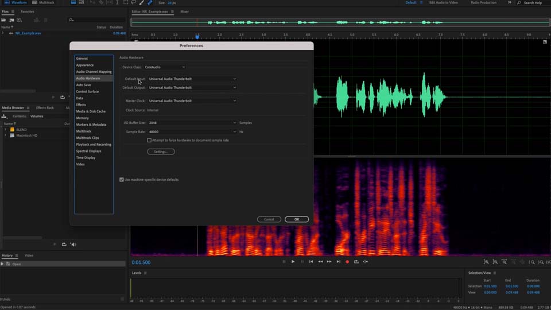
Task: Expand Macintosh HD in Media Browser
Action: click(x=5, y=135)
